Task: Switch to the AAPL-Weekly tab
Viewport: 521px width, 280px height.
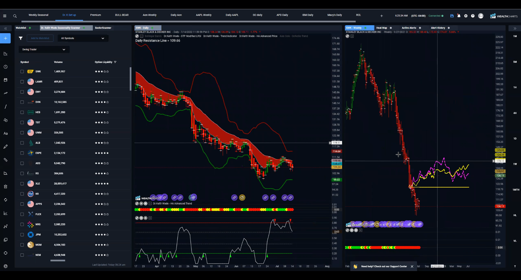Action: (204, 15)
